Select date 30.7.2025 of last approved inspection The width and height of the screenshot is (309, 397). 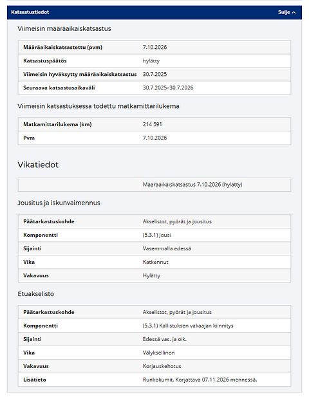pyautogui.click(x=154, y=75)
